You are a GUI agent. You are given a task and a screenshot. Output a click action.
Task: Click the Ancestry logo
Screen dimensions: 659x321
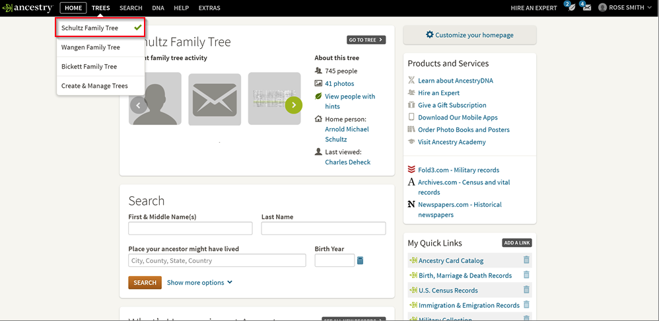click(28, 8)
